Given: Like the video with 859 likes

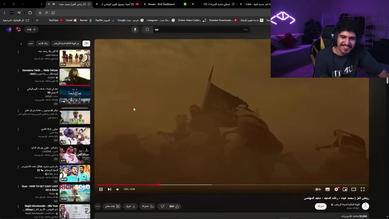Looking at the screenshot, I should [x=174, y=206].
